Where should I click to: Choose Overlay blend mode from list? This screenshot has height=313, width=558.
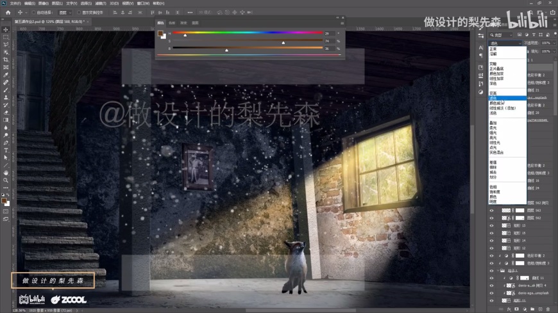[x=493, y=123]
